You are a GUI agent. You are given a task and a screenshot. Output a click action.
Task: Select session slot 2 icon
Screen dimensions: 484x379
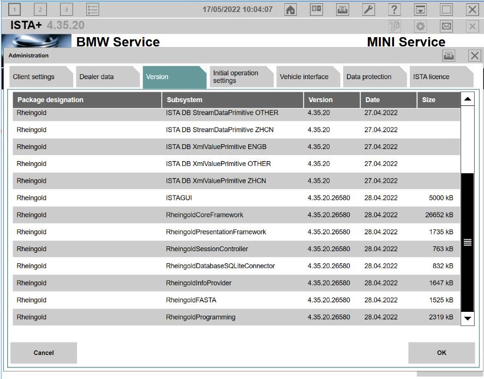pyautogui.click(x=40, y=10)
